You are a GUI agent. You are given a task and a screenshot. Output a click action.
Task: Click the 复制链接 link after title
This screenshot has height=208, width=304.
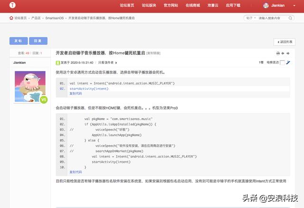click(153, 53)
